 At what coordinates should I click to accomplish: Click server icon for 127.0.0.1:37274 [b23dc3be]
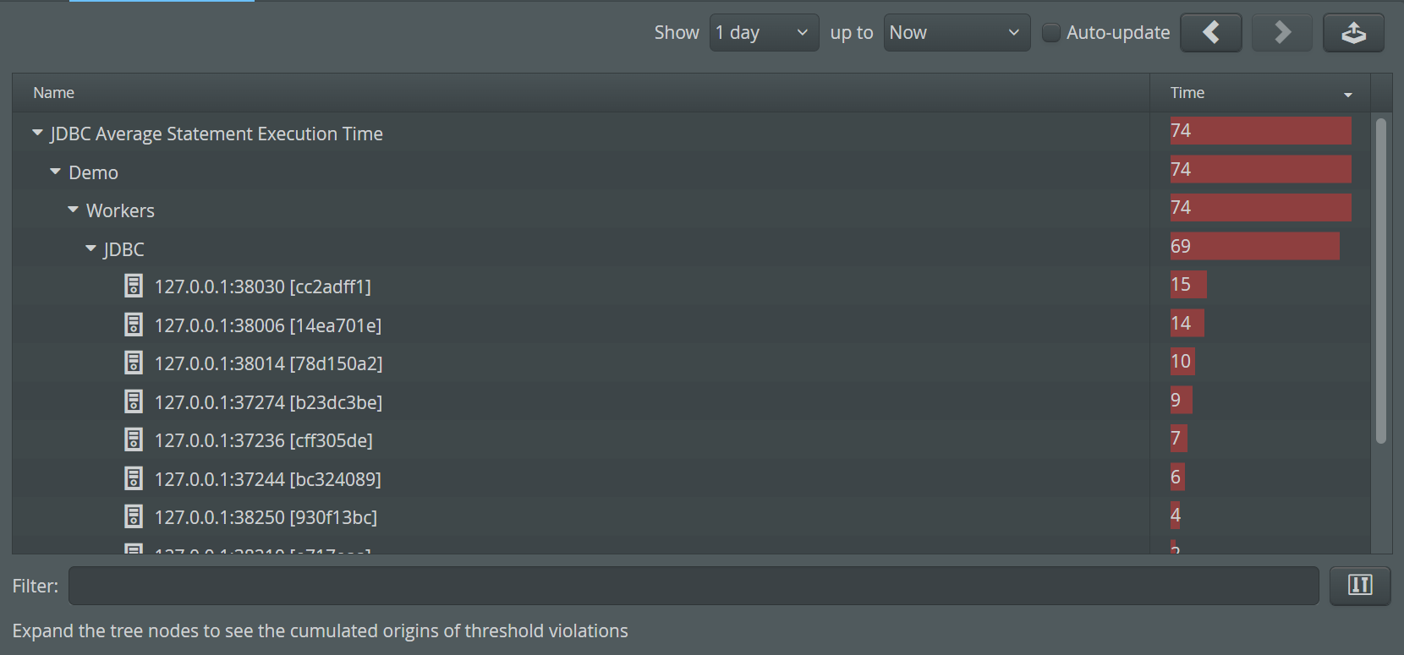(x=134, y=401)
